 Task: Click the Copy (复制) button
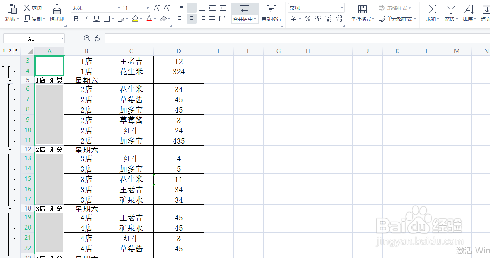(33, 19)
